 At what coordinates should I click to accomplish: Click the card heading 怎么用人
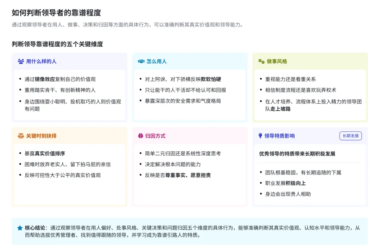[157, 61]
